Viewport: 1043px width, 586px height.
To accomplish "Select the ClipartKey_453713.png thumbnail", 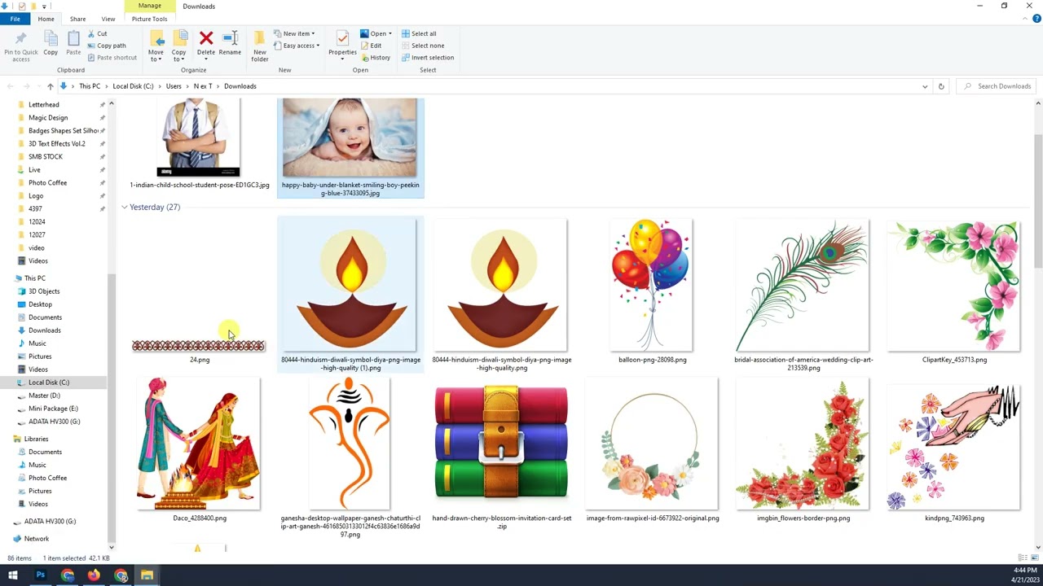I will 954,285.
